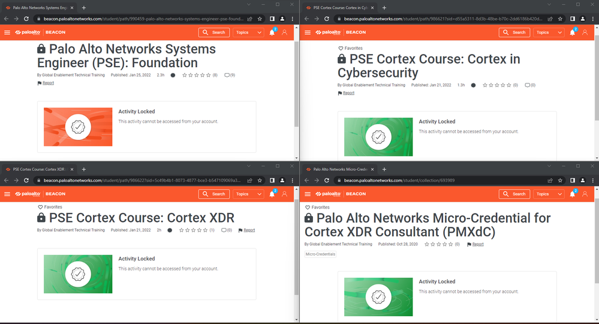Expand Topics dropdown in the Micro-Credential window
This screenshot has width=599, height=324.
(x=549, y=194)
